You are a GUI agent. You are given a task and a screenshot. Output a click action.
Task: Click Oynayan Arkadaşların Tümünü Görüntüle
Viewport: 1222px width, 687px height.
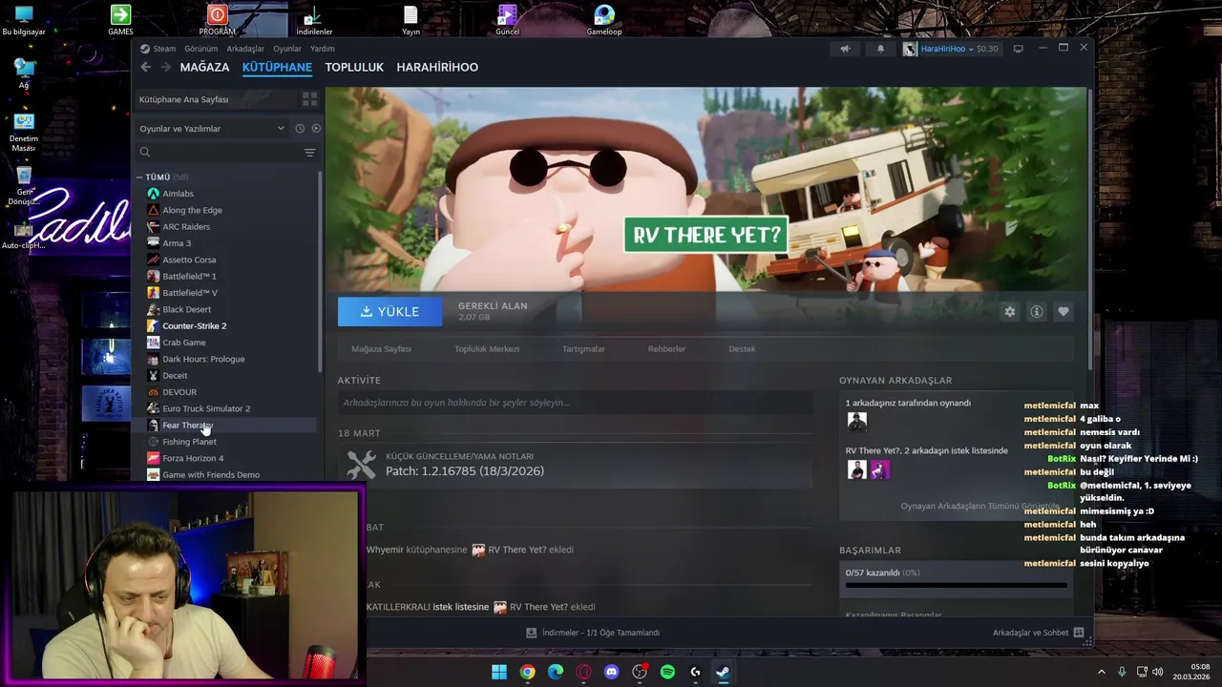coord(980,506)
